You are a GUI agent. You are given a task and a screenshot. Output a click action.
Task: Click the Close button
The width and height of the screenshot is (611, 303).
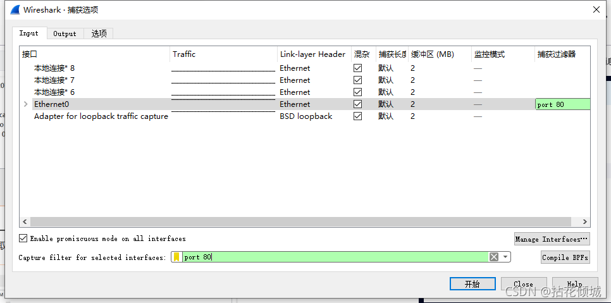tap(523, 284)
